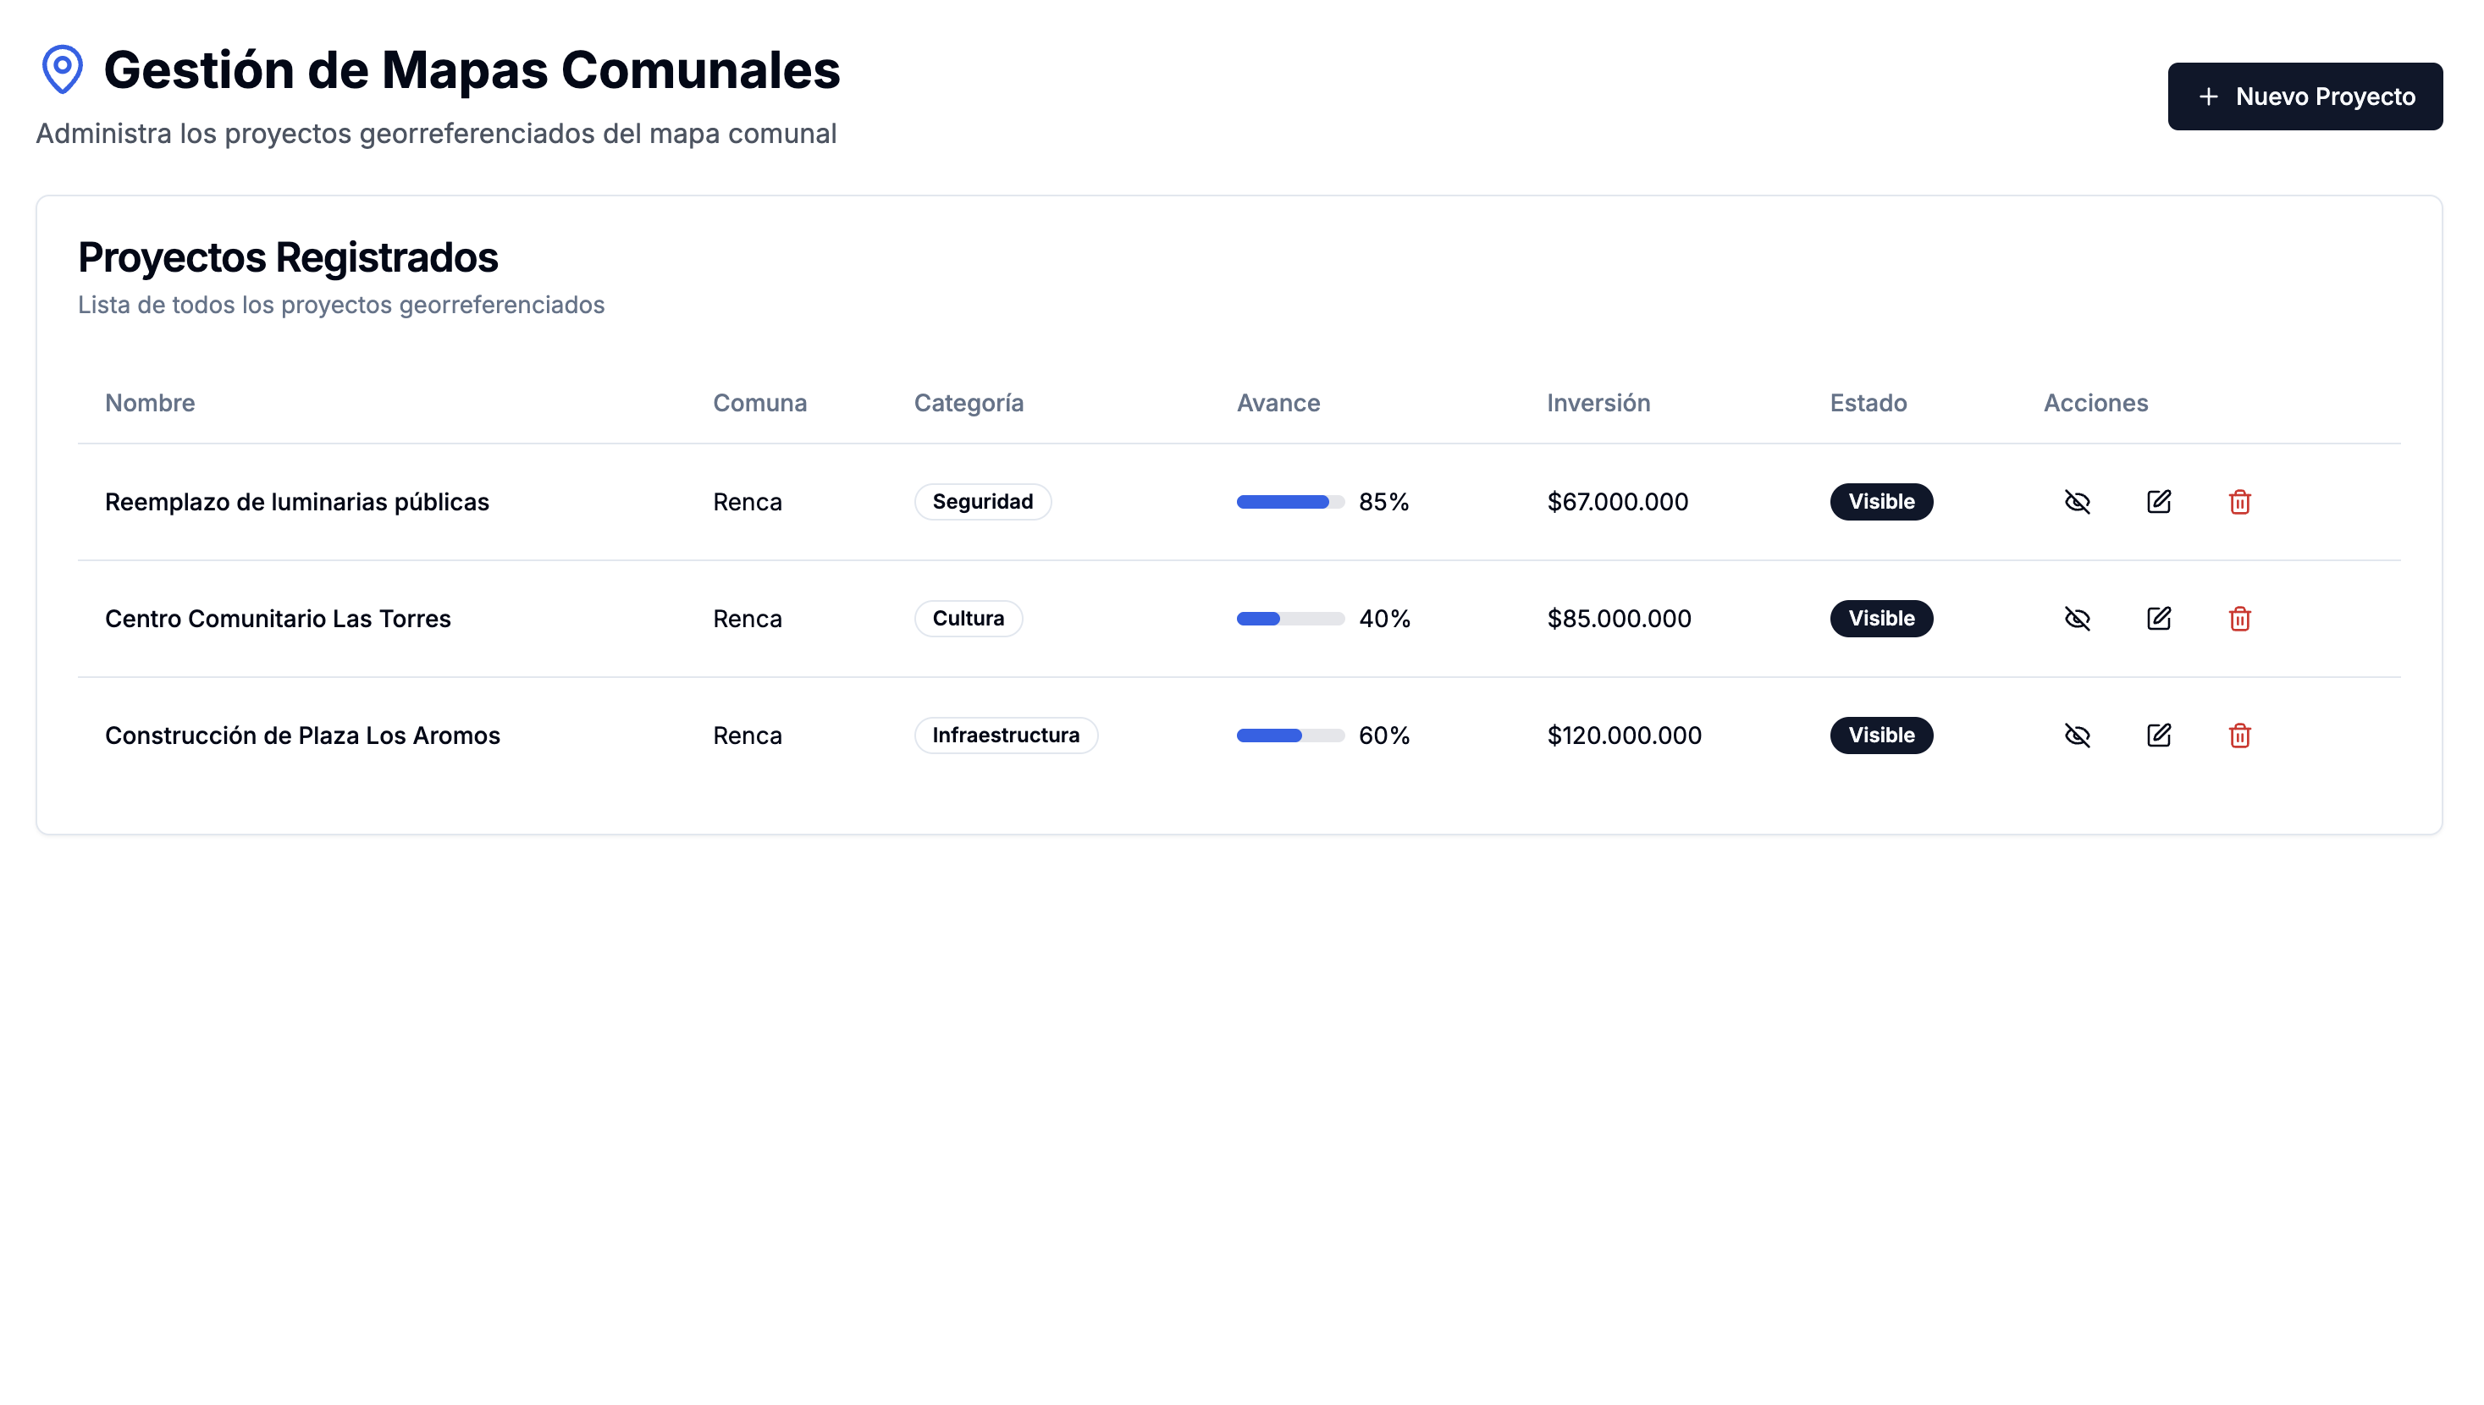Click the map pin icon beside the title
Viewport: 2484px width, 1405px height.
point(62,69)
